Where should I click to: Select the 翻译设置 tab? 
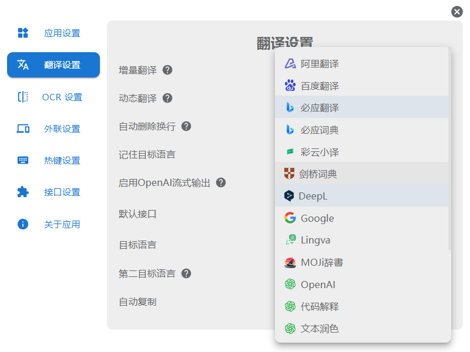tap(53, 65)
